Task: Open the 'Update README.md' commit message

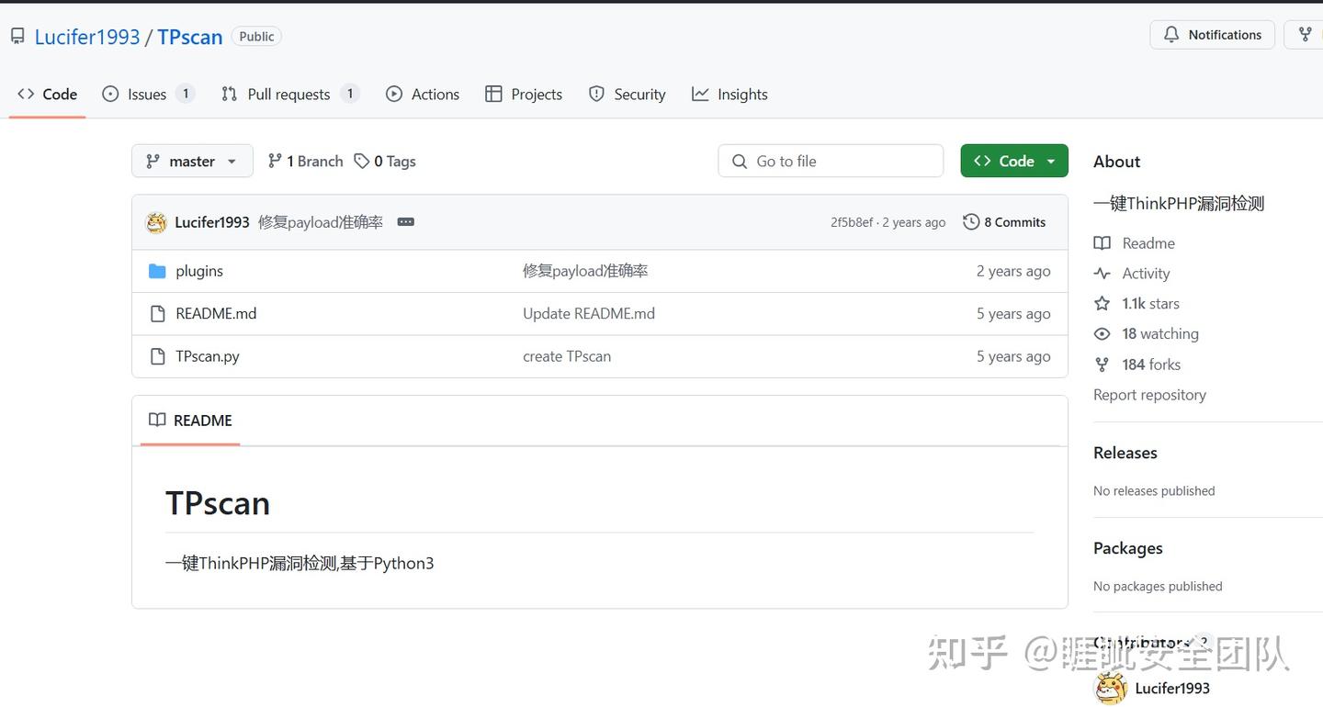Action: coord(589,313)
